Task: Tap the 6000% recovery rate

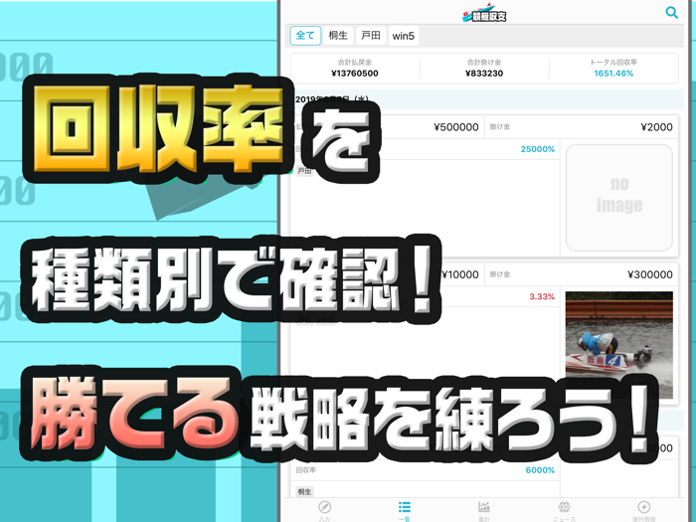Action: click(540, 470)
